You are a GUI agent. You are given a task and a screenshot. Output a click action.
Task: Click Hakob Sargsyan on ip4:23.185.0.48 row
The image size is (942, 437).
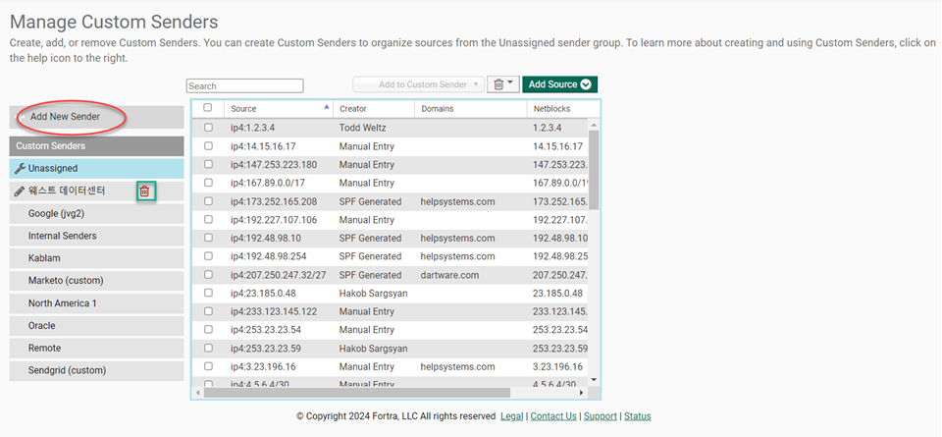pyautogui.click(x=373, y=294)
